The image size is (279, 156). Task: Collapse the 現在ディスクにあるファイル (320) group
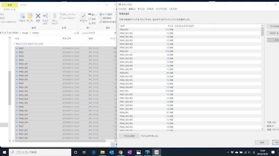[x=14, y=44]
